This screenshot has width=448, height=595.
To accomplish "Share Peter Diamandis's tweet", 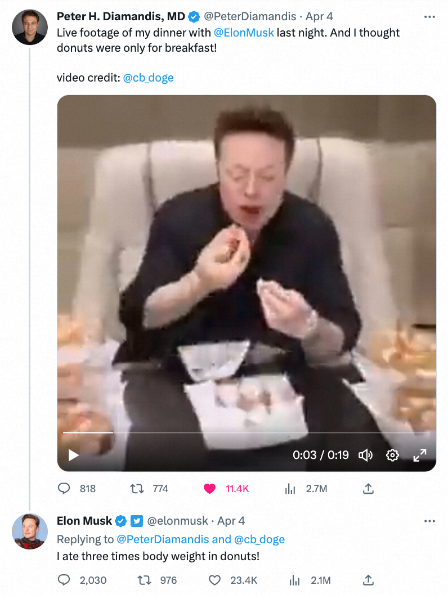I will click(368, 489).
